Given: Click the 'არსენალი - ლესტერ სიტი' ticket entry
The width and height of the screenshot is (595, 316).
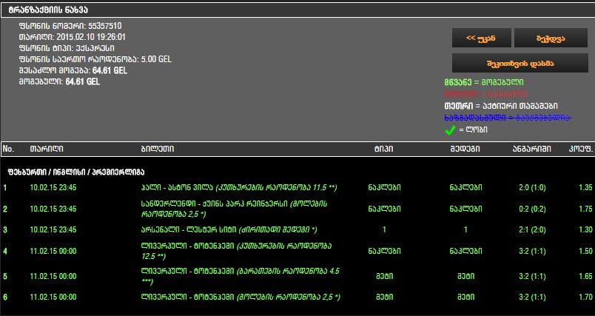Looking at the screenshot, I should pos(229,229).
